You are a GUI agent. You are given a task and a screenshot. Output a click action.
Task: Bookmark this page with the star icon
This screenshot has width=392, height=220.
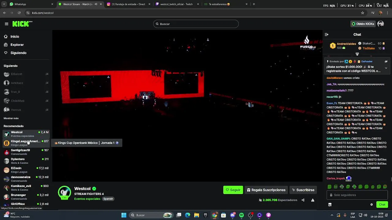(x=363, y=13)
